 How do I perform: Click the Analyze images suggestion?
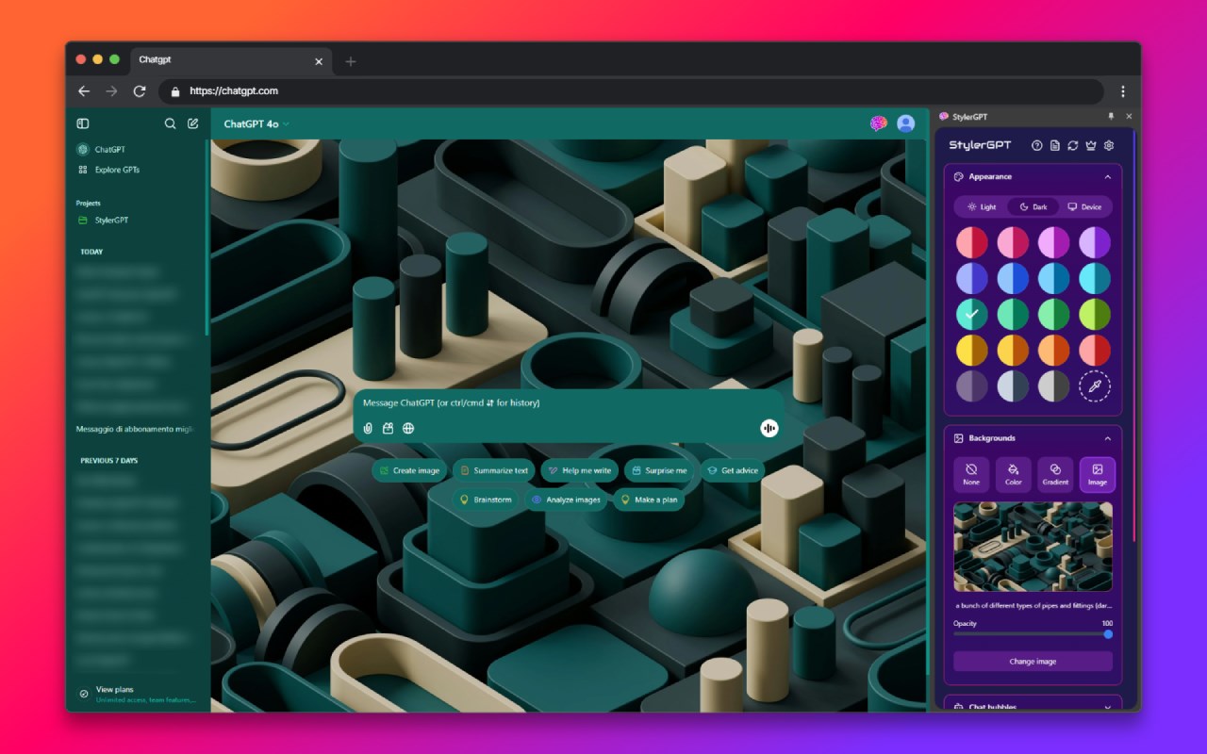click(566, 500)
